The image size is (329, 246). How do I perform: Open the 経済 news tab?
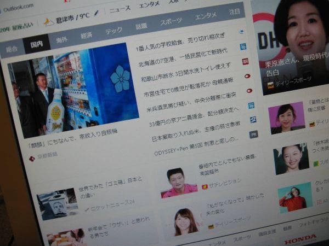tap(86, 36)
